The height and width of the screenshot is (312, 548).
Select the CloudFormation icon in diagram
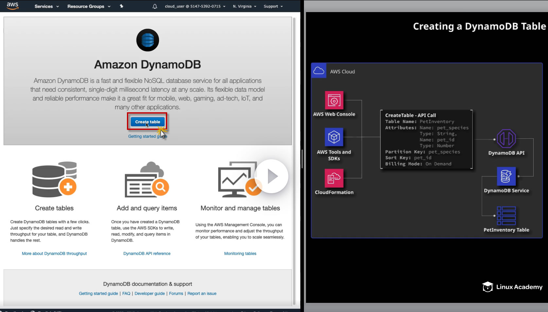point(334,178)
